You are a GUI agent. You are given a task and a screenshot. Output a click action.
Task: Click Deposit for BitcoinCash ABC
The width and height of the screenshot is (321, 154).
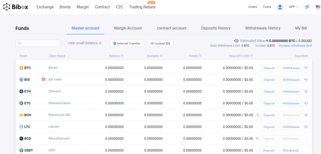269,115
